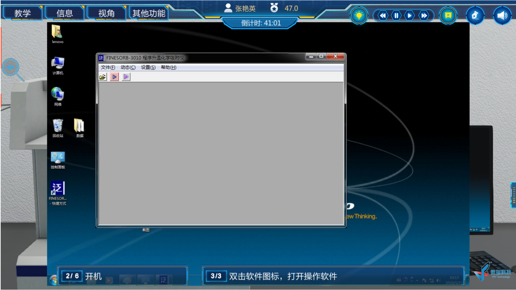Select the FINESORB shortcut desktop icon
Image resolution: width=516 pixels, height=290 pixels.
pyautogui.click(x=58, y=193)
